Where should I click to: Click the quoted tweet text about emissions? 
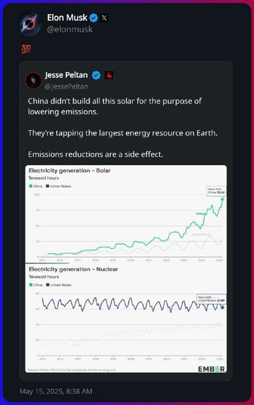[x=123, y=128]
